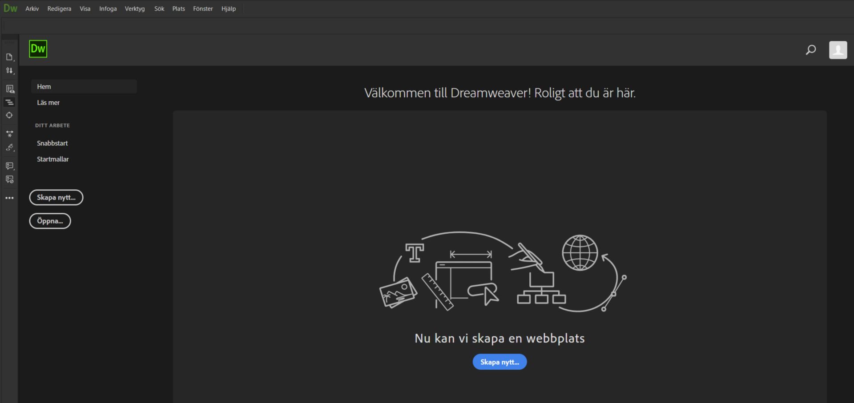854x403 pixels.
Task: Open the Fönster menu
Action: 203,8
